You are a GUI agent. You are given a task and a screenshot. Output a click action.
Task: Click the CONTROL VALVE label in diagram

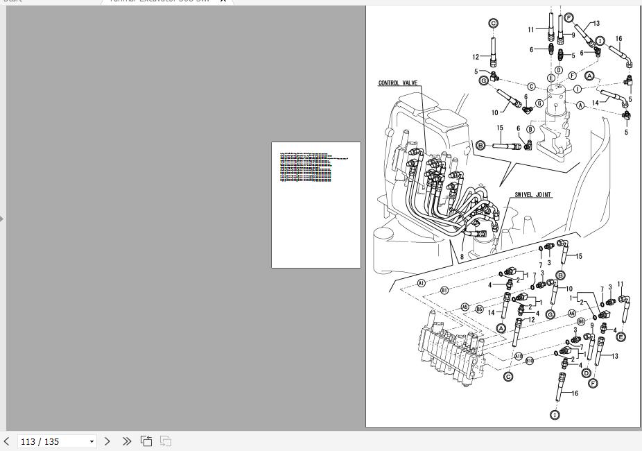click(397, 83)
